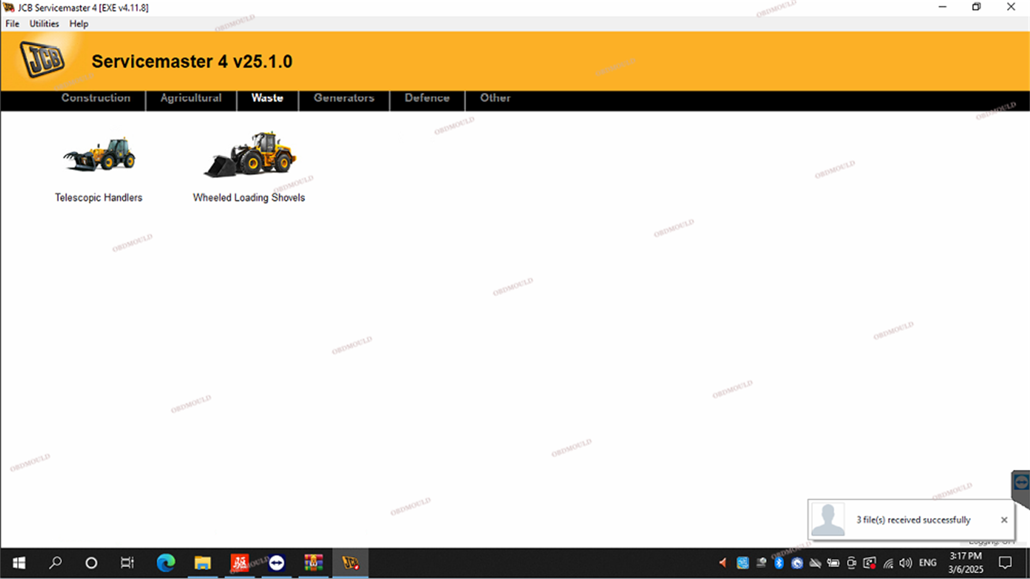Image resolution: width=1030 pixels, height=579 pixels.
Task: Open the Wi-Fi network tray icon
Action: [x=888, y=564]
